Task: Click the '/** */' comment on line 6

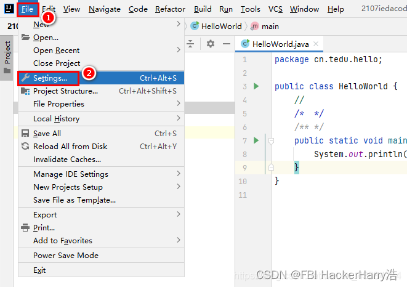Action: (x=309, y=127)
